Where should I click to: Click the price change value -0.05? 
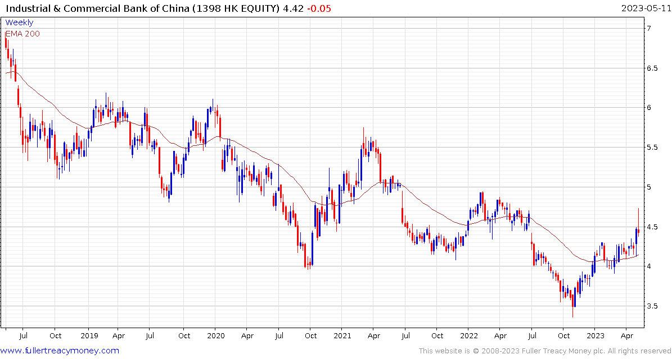pyautogui.click(x=320, y=8)
